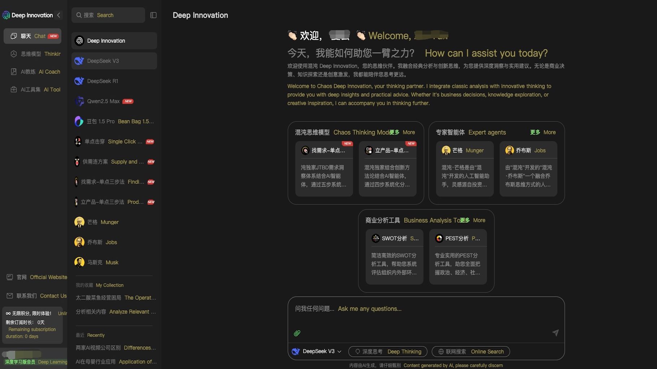Toggle the model list panel icon
This screenshot has width=657, height=369.
(153, 15)
